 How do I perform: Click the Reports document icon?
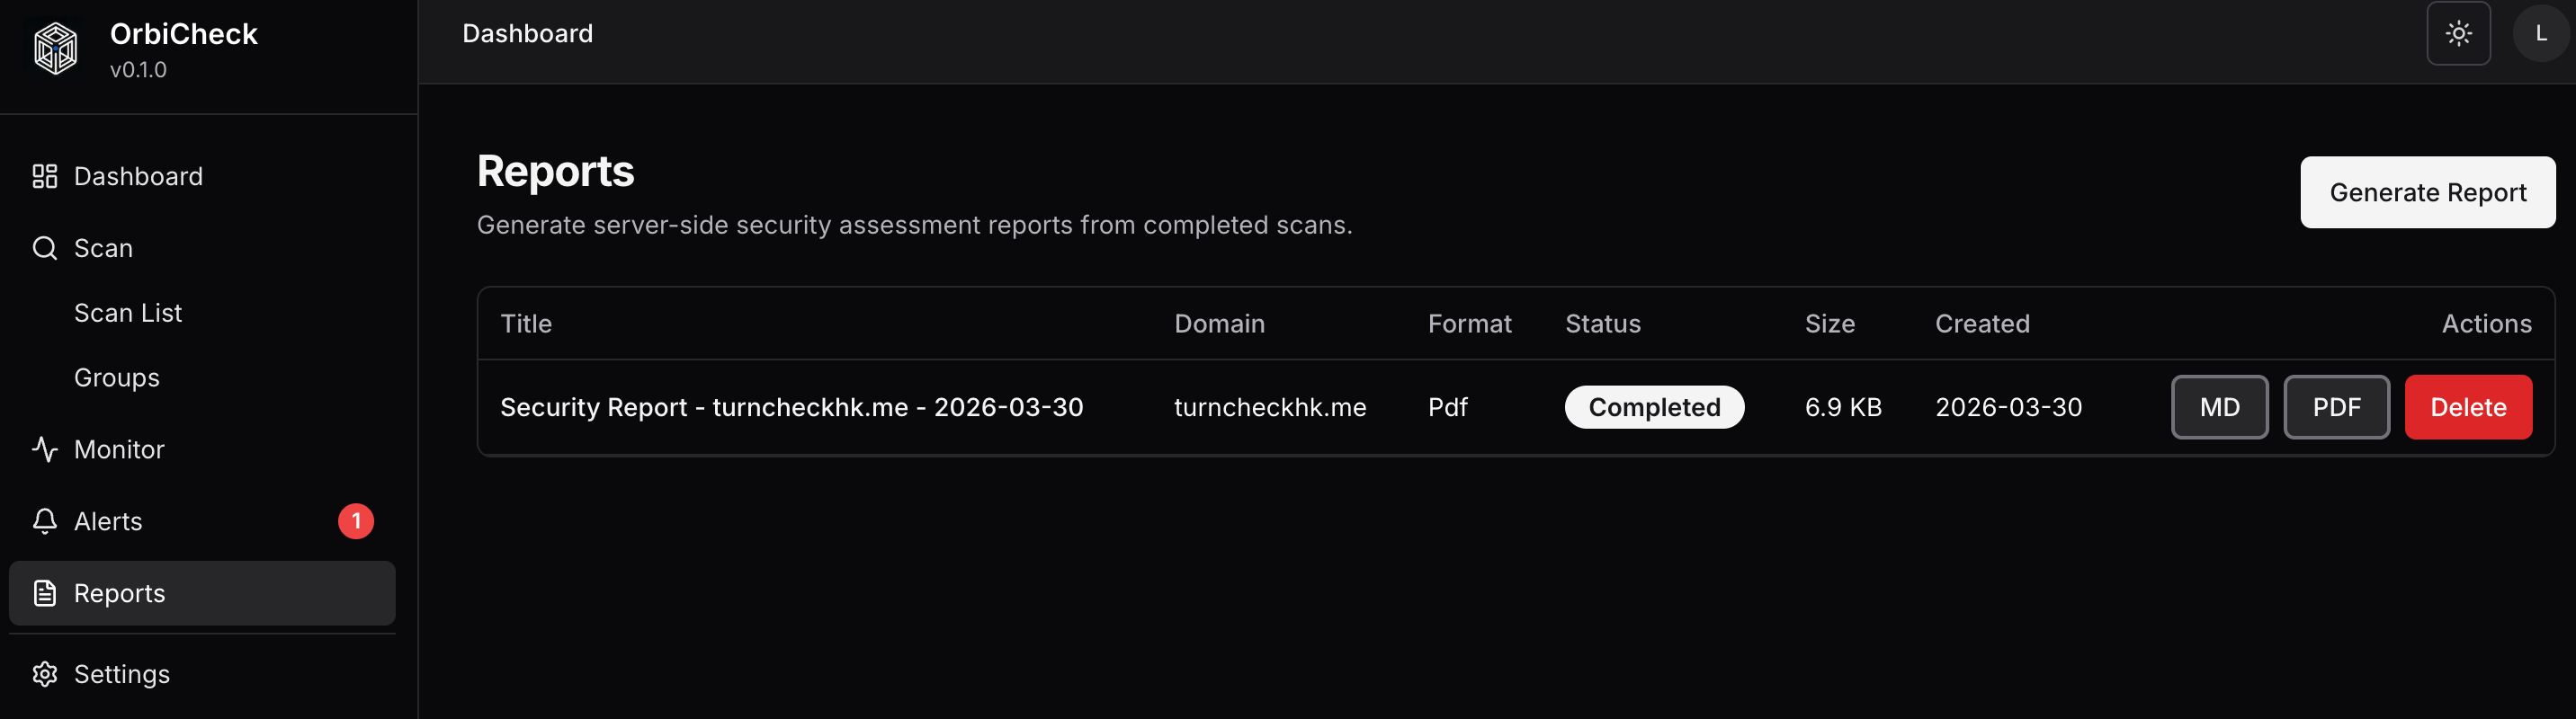point(45,593)
